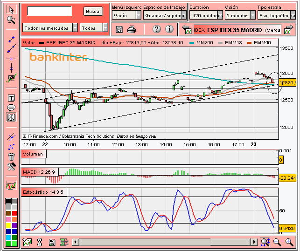Screen dimensions: 300x251
Task: Click the Buscar button
Action: click(93, 11)
